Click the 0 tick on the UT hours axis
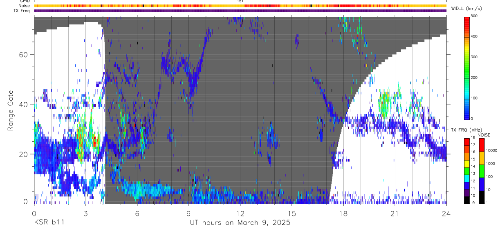 coord(34,213)
